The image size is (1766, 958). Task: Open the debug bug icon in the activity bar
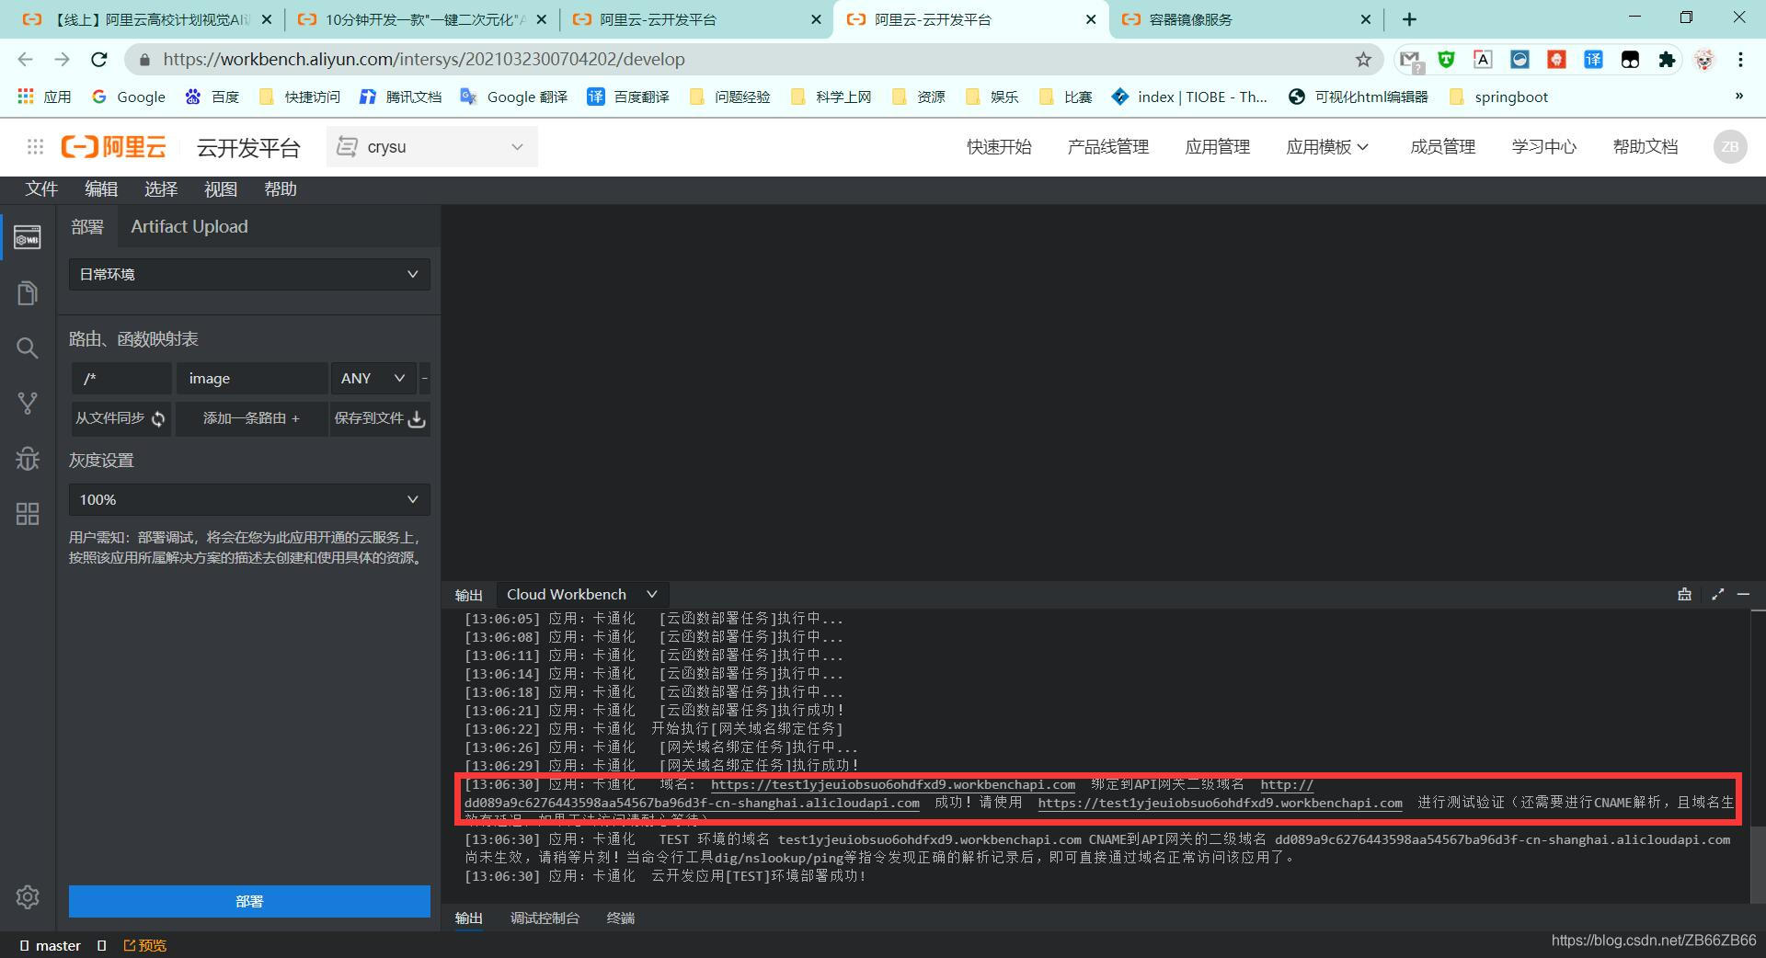(28, 458)
